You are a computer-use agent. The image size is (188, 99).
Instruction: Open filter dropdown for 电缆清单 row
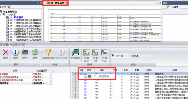click(51, 74)
